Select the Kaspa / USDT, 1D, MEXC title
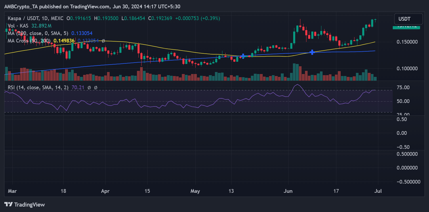This screenshot has height=212, width=429. pyautogui.click(x=35, y=18)
